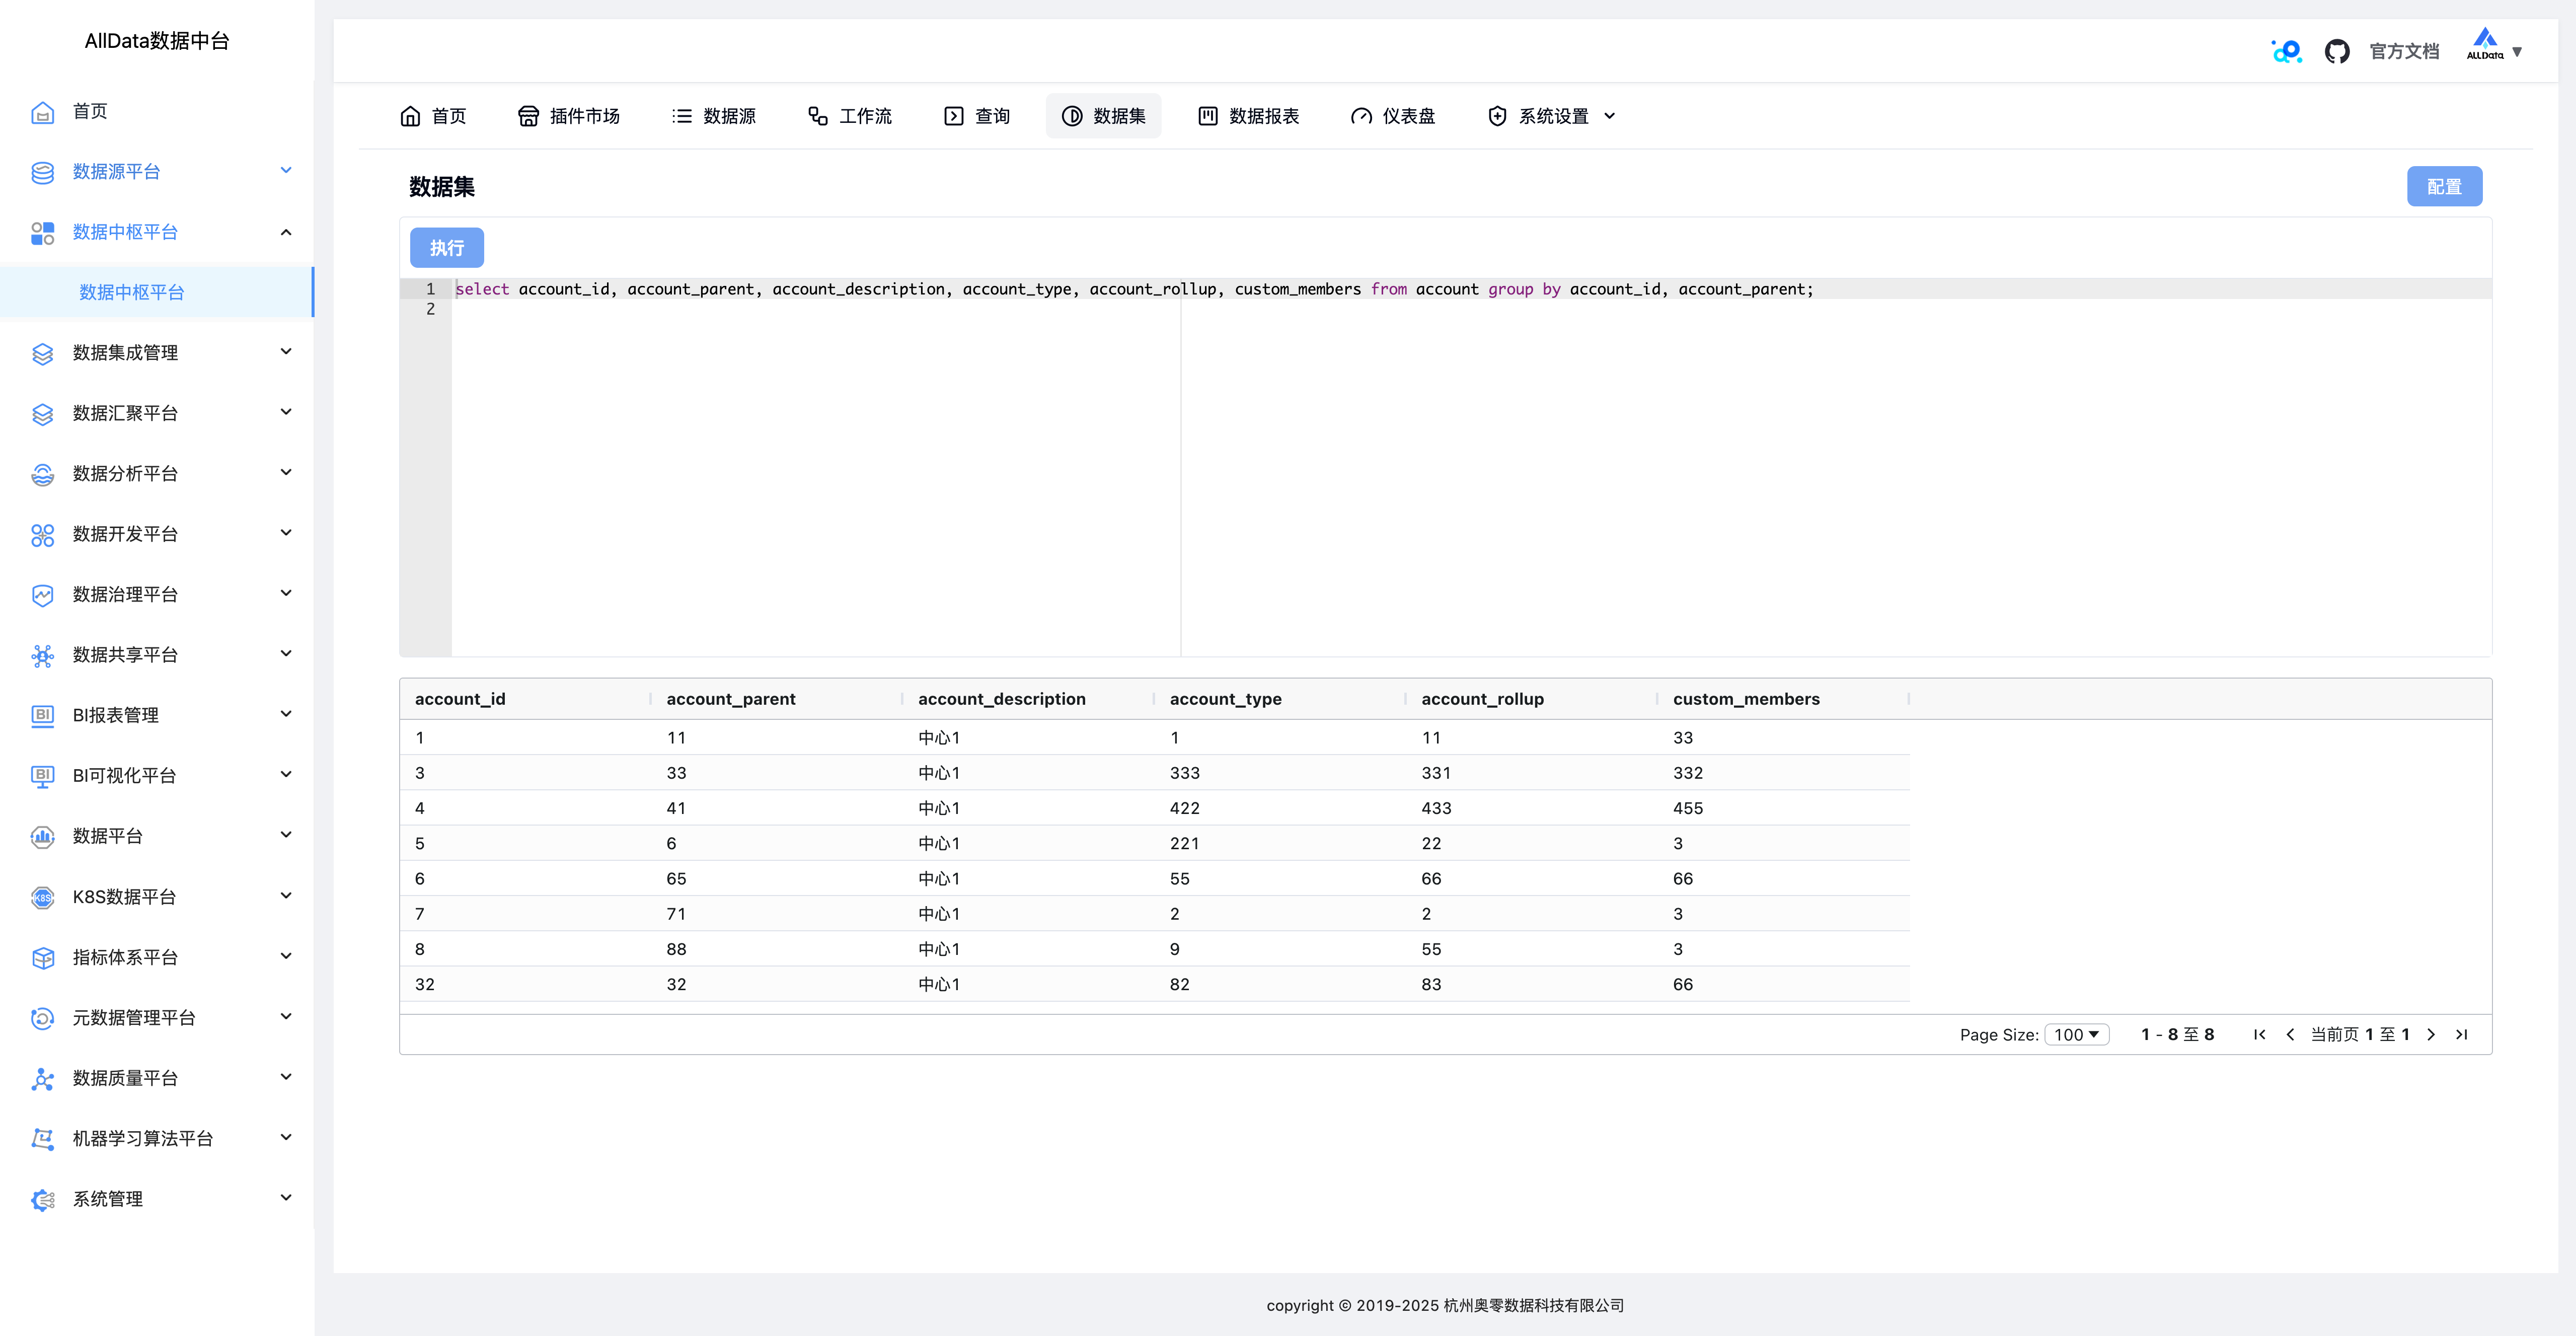Open the 官方文档 link
The image size is (2576, 1336).
2405,51
